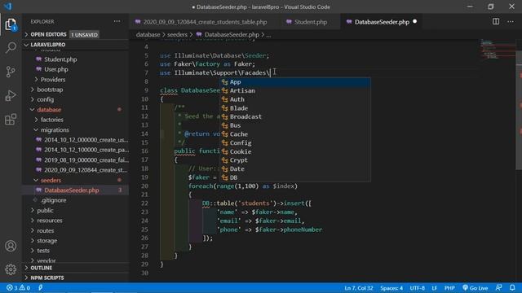
Task: Click the VS Code logo icon in title bar
Action: (x=8, y=7)
